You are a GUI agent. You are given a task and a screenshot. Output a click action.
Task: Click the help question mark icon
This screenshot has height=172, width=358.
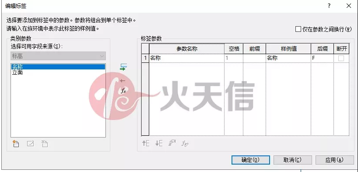click(329, 6)
